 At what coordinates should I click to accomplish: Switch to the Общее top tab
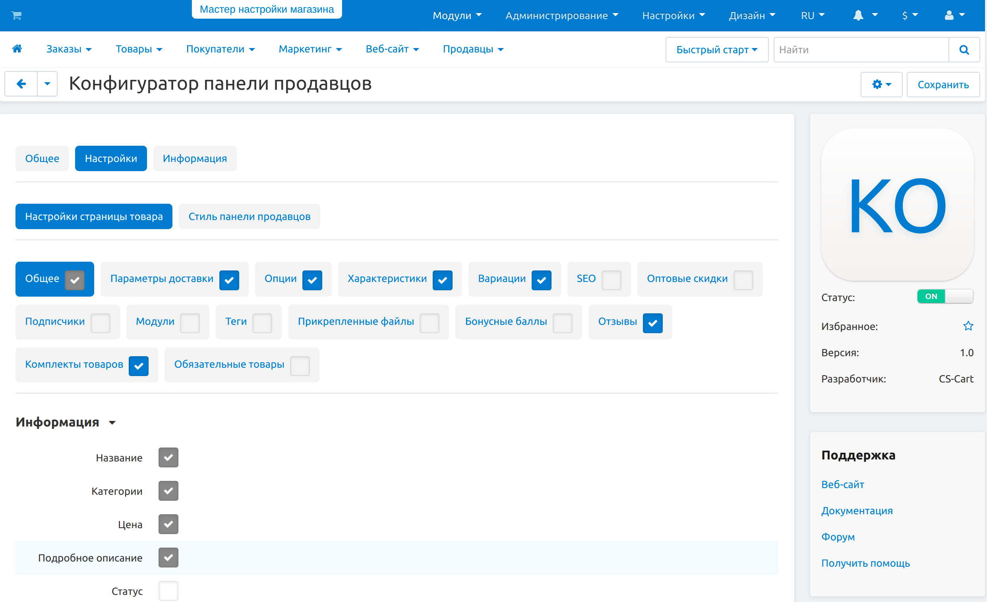pyautogui.click(x=42, y=158)
